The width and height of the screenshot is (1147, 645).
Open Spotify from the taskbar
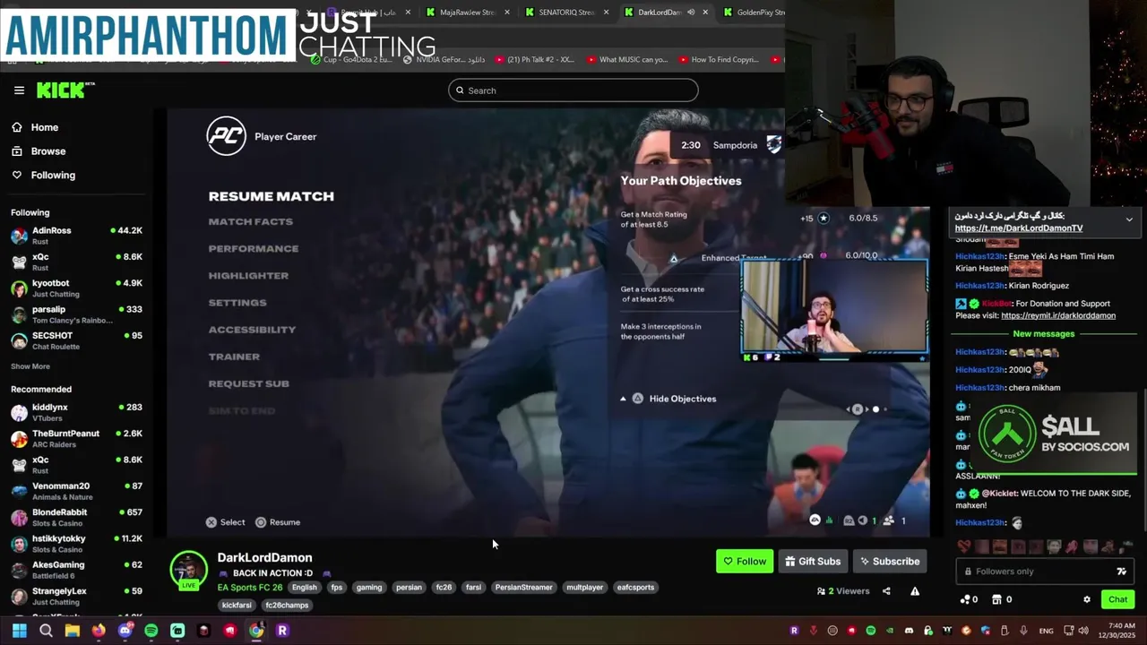pyautogui.click(x=151, y=631)
